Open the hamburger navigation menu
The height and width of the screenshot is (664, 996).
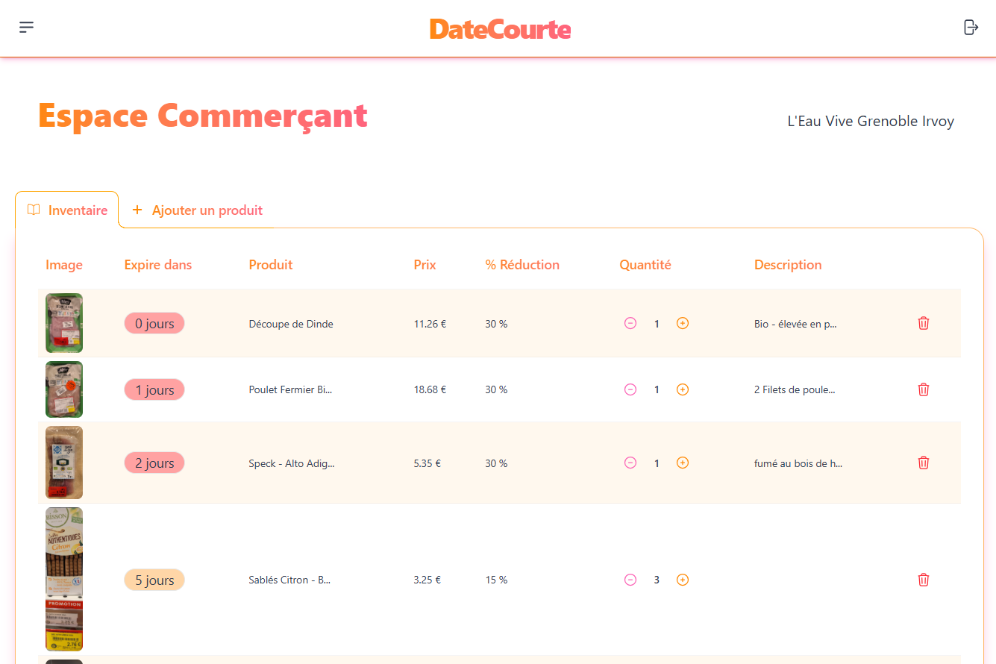(x=26, y=27)
